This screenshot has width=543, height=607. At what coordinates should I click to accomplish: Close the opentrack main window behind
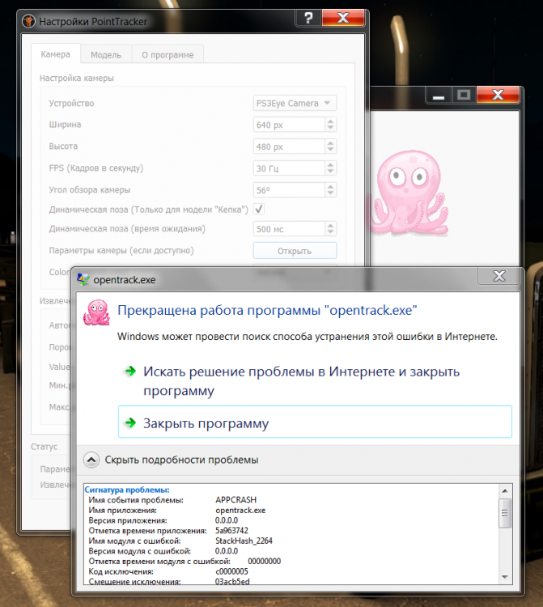[498, 96]
